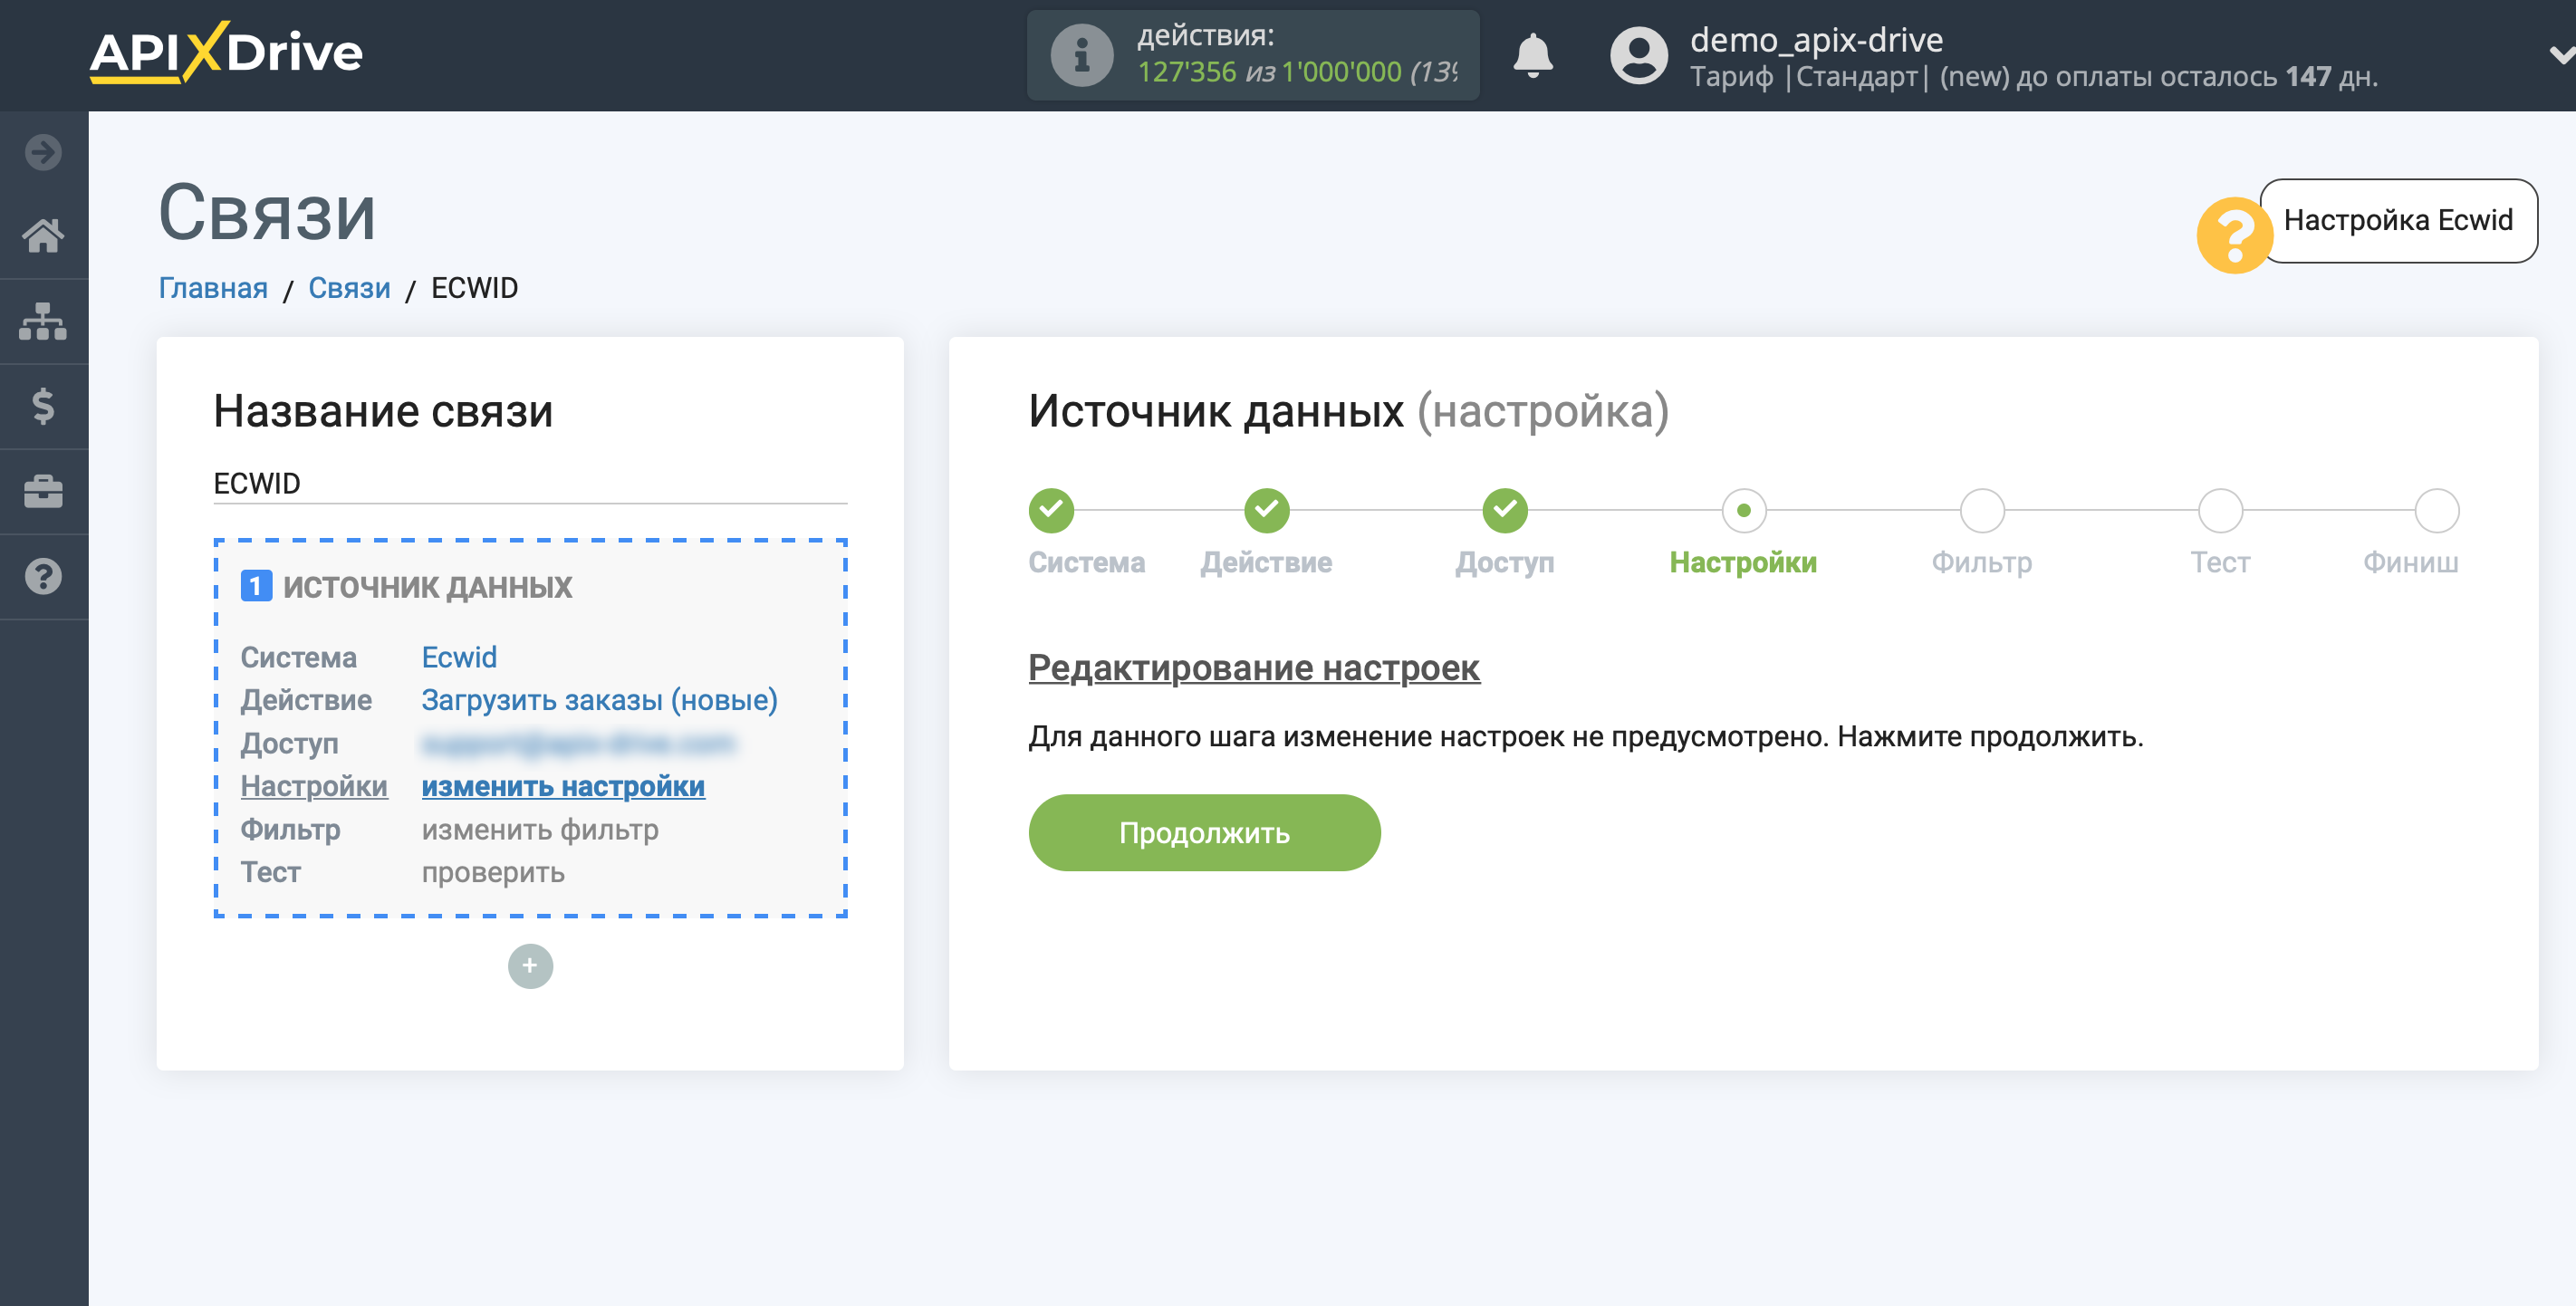The width and height of the screenshot is (2576, 1306).
Task: Click изменить настройки link
Action: click(x=563, y=786)
